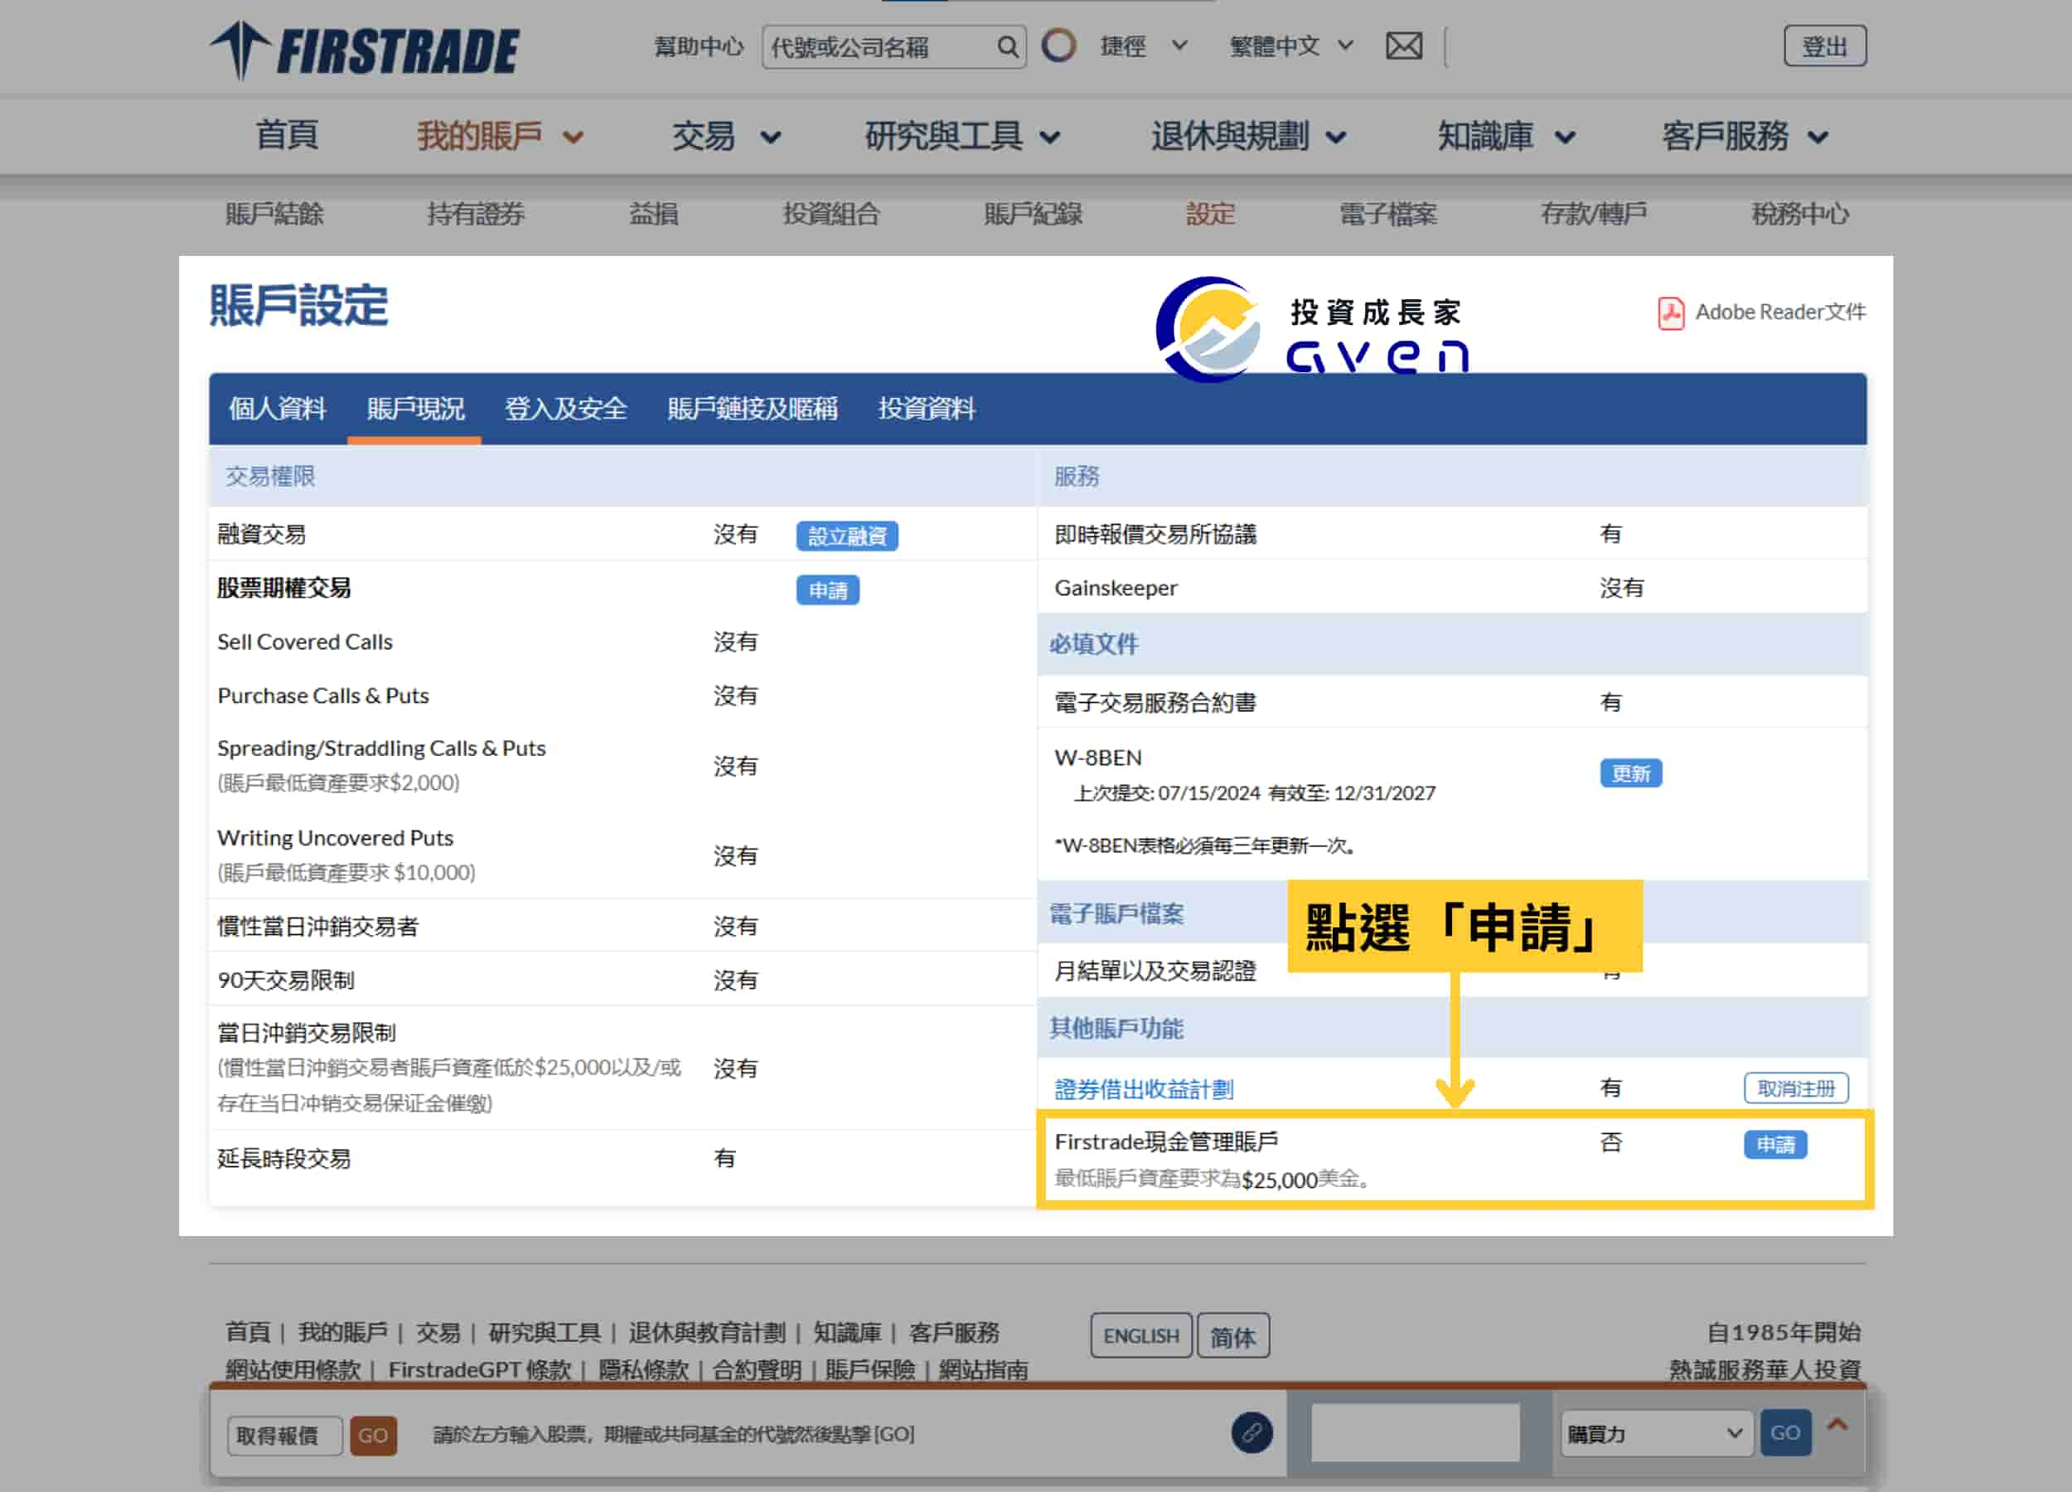Open the mail envelope icon
This screenshot has width=2072, height=1492.
1403,46
